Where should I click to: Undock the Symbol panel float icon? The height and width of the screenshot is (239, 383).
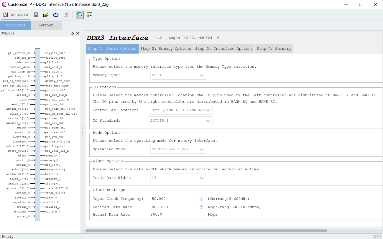[73, 33]
